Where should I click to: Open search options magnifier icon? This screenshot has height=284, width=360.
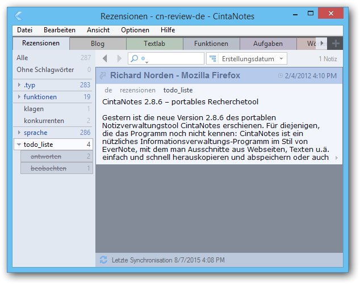[x=135, y=59]
